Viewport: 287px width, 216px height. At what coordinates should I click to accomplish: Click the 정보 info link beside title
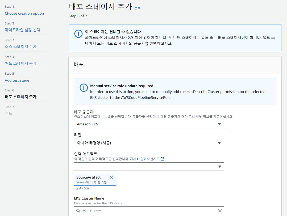[x=138, y=8]
